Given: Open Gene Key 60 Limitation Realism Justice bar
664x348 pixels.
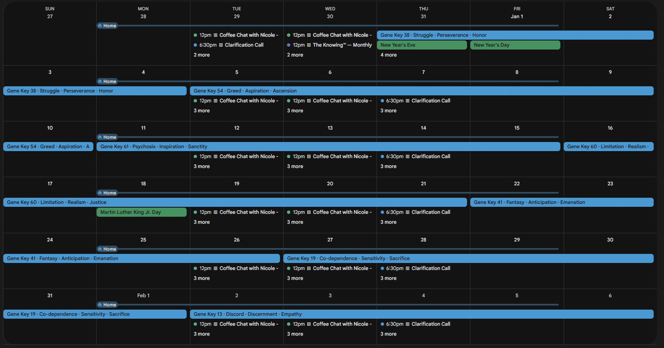Looking at the screenshot, I should (235, 202).
